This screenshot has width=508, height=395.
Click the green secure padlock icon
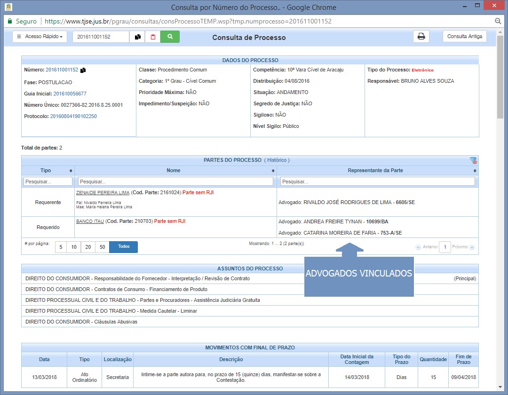pos(9,21)
